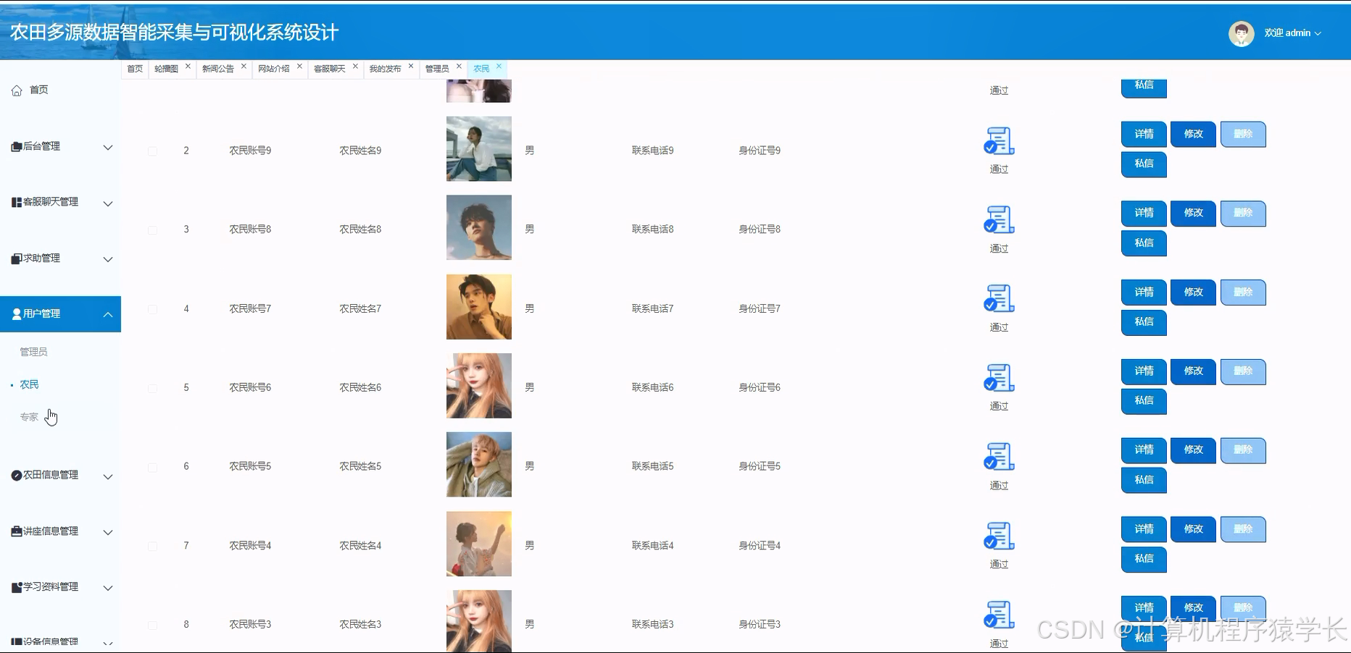
Task: Click audit status icon for 农民账号9
Action: [999, 141]
